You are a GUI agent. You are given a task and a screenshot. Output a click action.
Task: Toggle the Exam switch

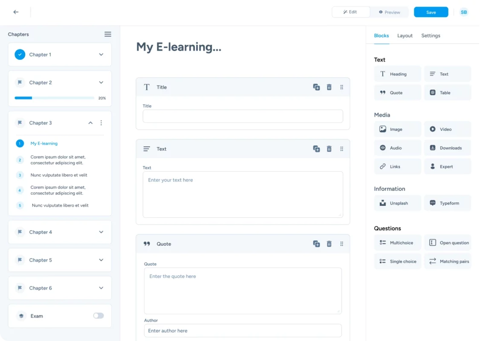pyautogui.click(x=98, y=316)
